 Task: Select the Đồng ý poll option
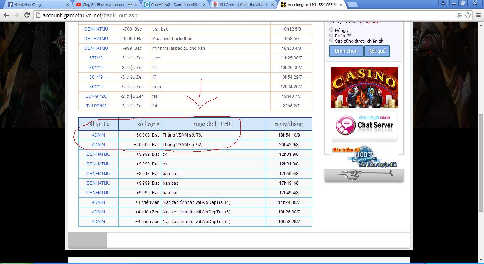click(331, 30)
